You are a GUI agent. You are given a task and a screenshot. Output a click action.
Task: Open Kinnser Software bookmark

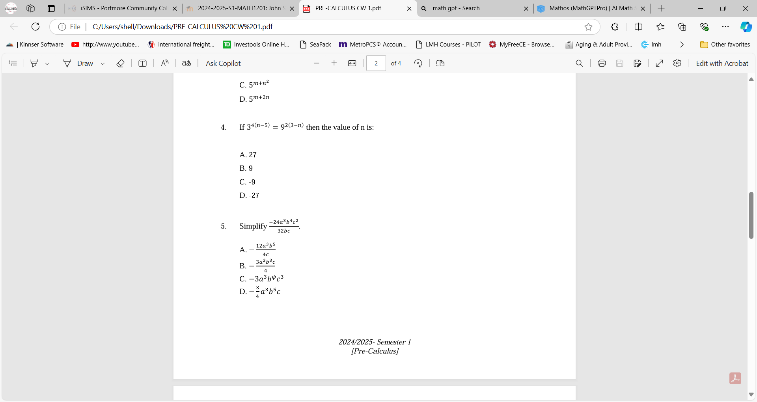(x=35, y=45)
